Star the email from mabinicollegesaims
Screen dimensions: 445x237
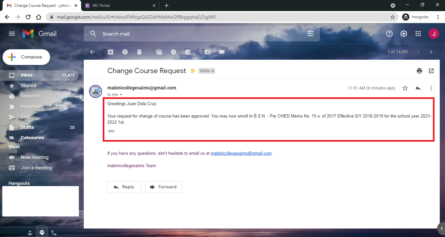click(405, 88)
